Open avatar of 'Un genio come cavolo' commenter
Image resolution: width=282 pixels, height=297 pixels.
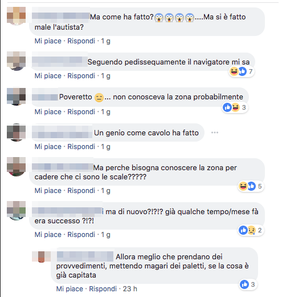point(16,133)
